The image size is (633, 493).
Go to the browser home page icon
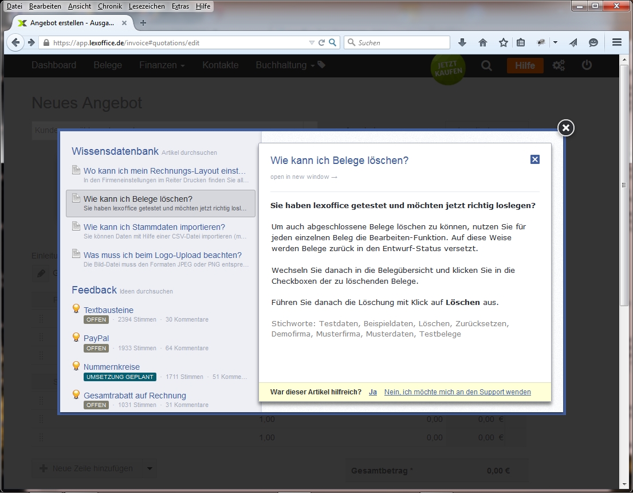483,42
